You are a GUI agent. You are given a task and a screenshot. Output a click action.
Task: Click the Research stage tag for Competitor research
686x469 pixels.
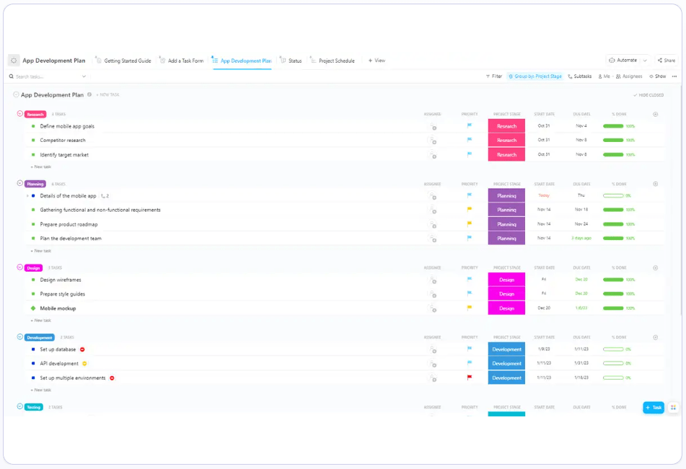point(506,140)
